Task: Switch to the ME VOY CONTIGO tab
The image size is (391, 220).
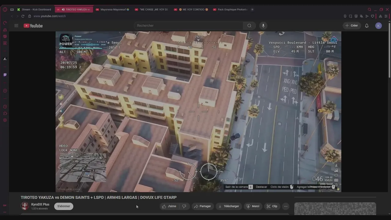Action: pyautogui.click(x=191, y=9)
